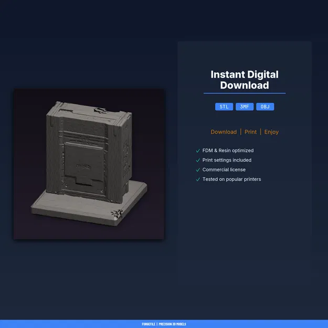Click "FORGEFILE" in the footer bar
Image resolution: width=328 pixels, height=328 pixels.
(149, 324)
